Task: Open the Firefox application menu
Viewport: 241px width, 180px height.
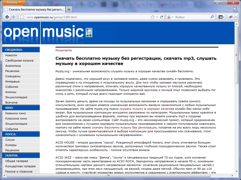Action: click(14, 2)
